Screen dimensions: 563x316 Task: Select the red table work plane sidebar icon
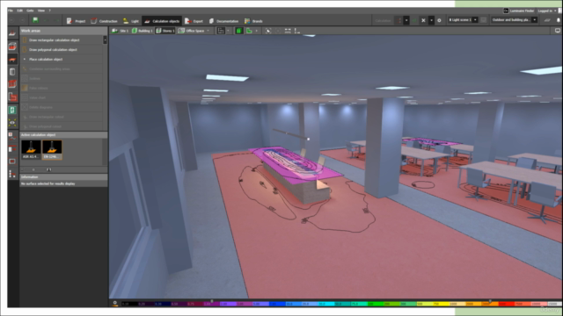tap(12, 59)
